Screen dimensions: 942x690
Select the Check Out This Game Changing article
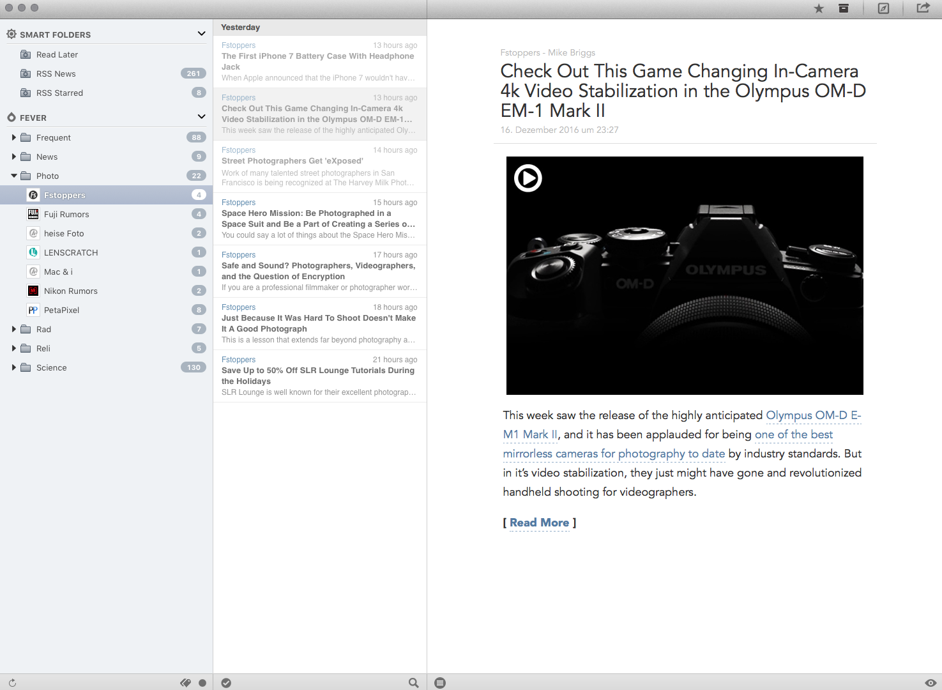(320, 114)
